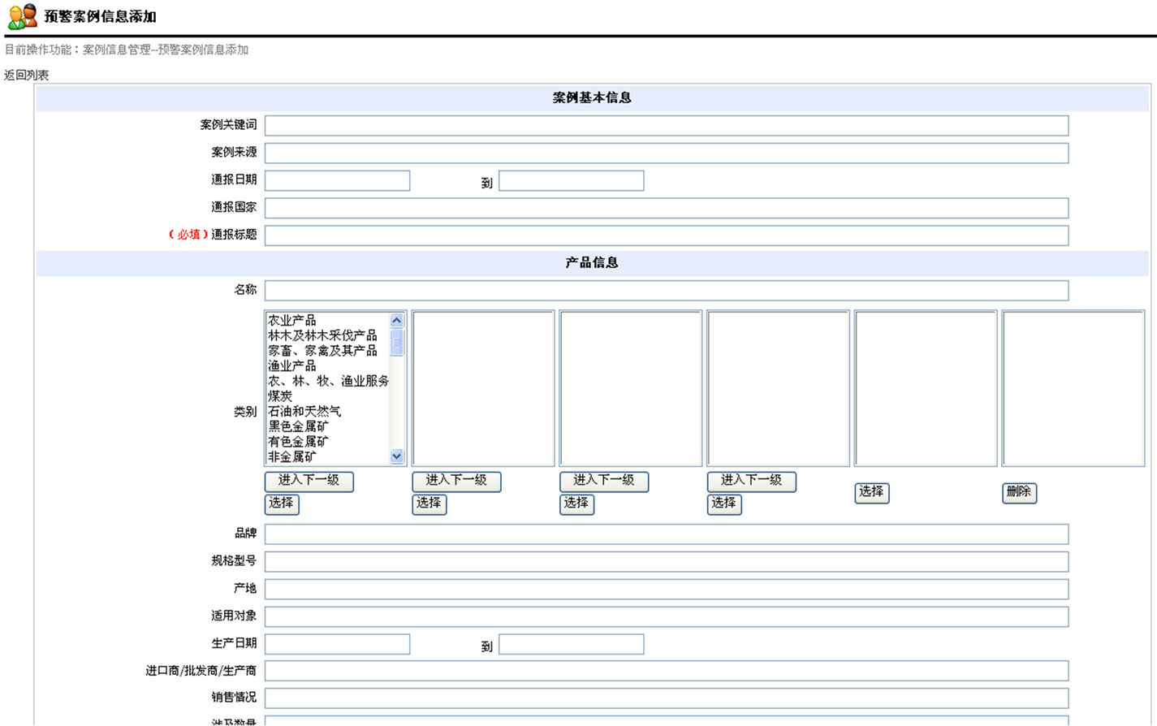The width and height of the screenshot is (1157, 726).
Task: Click the 生产日期 start date field
Action: click(x=337, y=645)
